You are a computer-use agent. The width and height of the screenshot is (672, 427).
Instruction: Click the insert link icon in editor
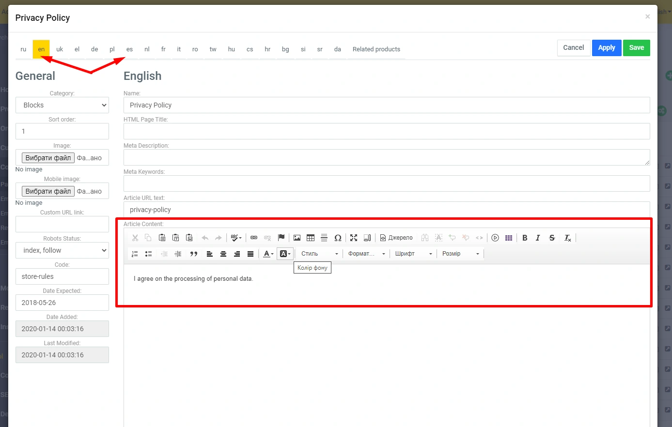tap(254, 238)
